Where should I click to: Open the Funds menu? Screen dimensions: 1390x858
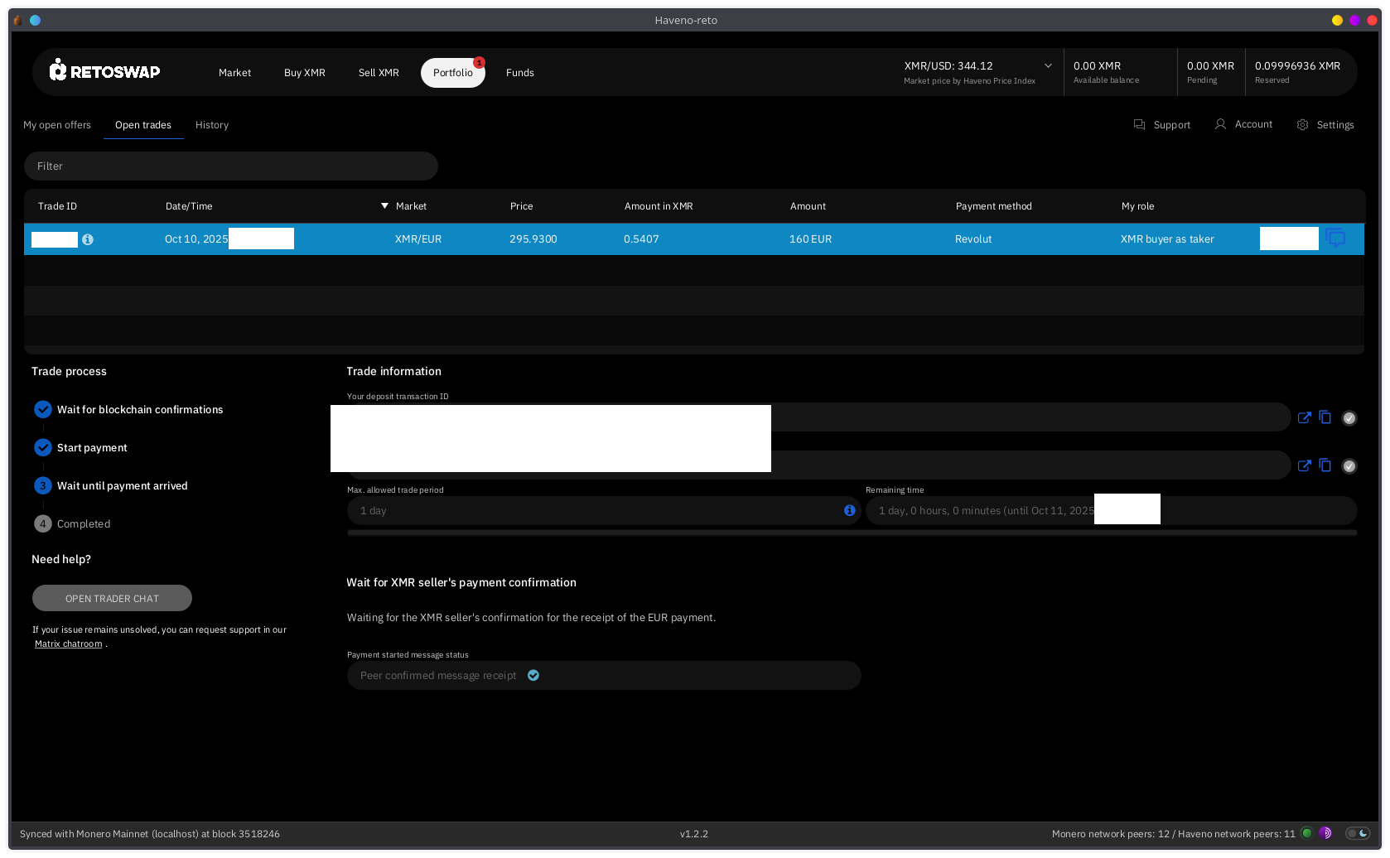pos(519,73)
